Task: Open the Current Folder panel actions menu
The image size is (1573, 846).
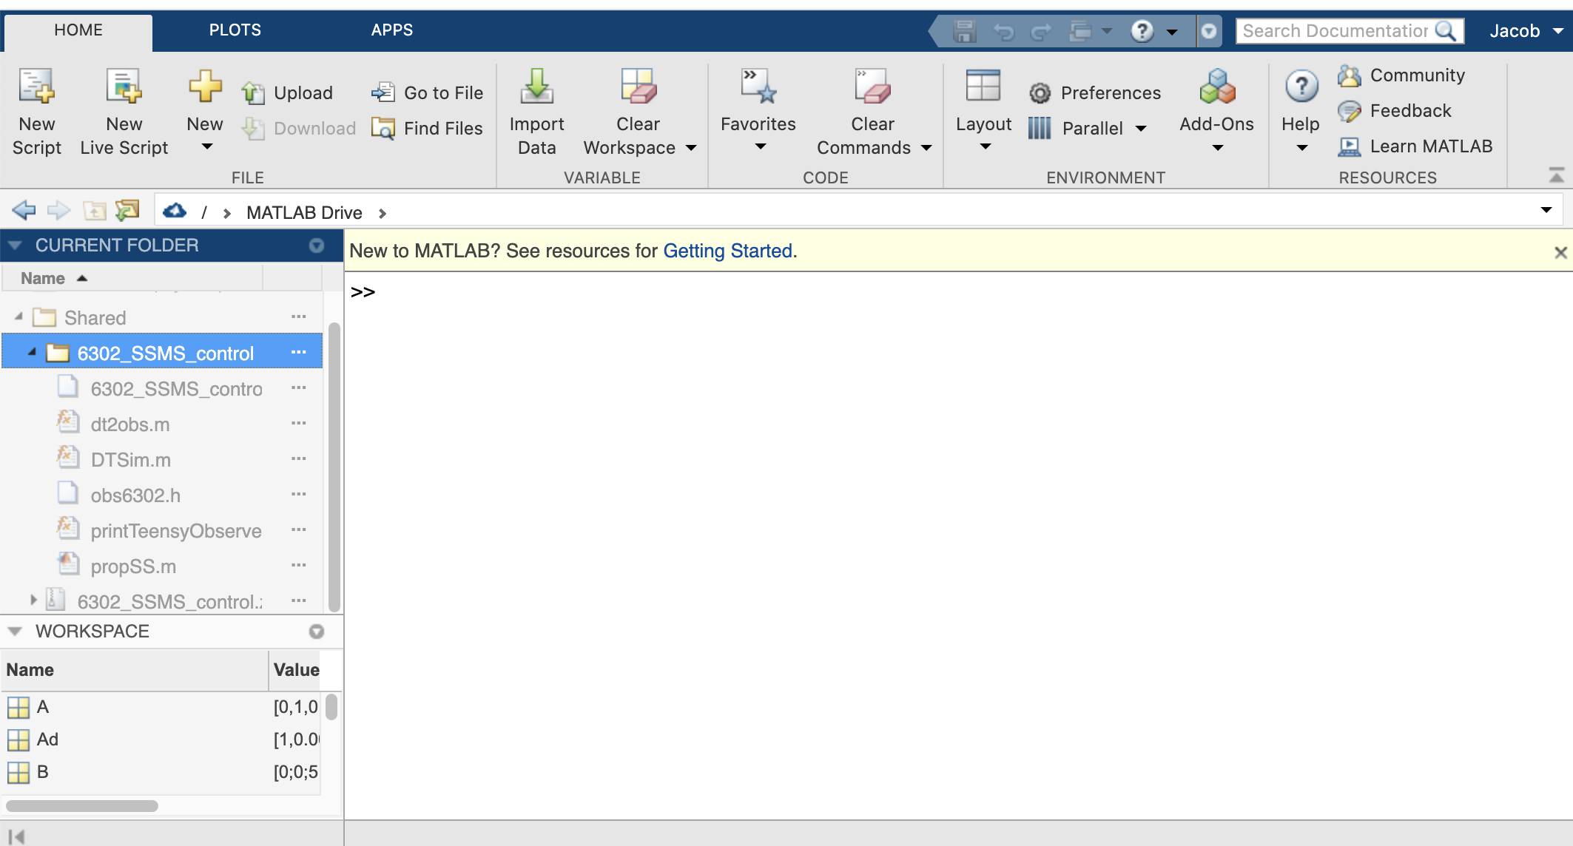Action: pos(317,246)
